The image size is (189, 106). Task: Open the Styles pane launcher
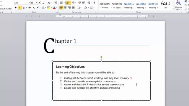(x=182, y=12)
